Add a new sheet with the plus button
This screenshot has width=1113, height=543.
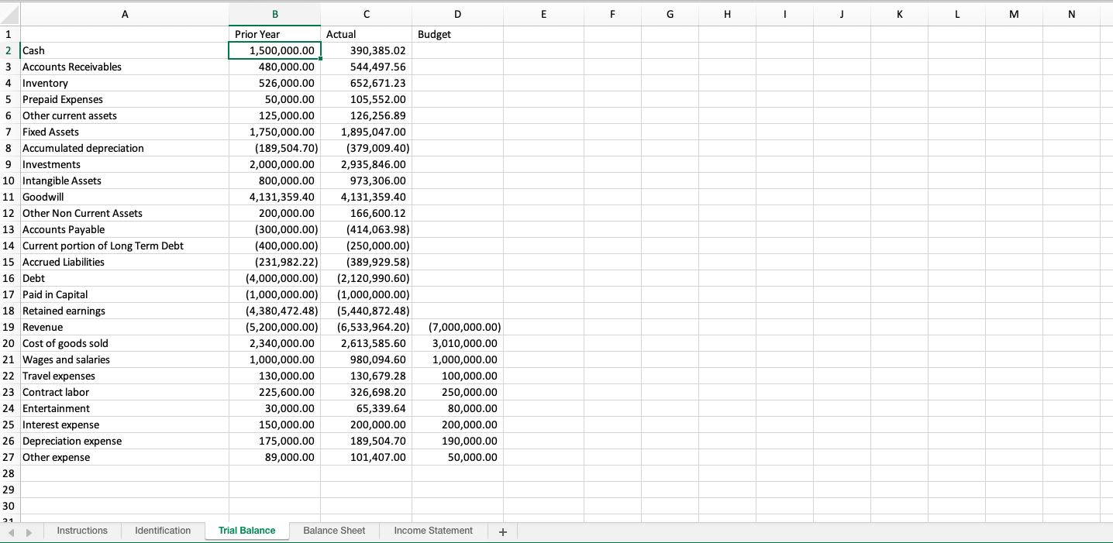pyautogui.click(x=502, y=531)
